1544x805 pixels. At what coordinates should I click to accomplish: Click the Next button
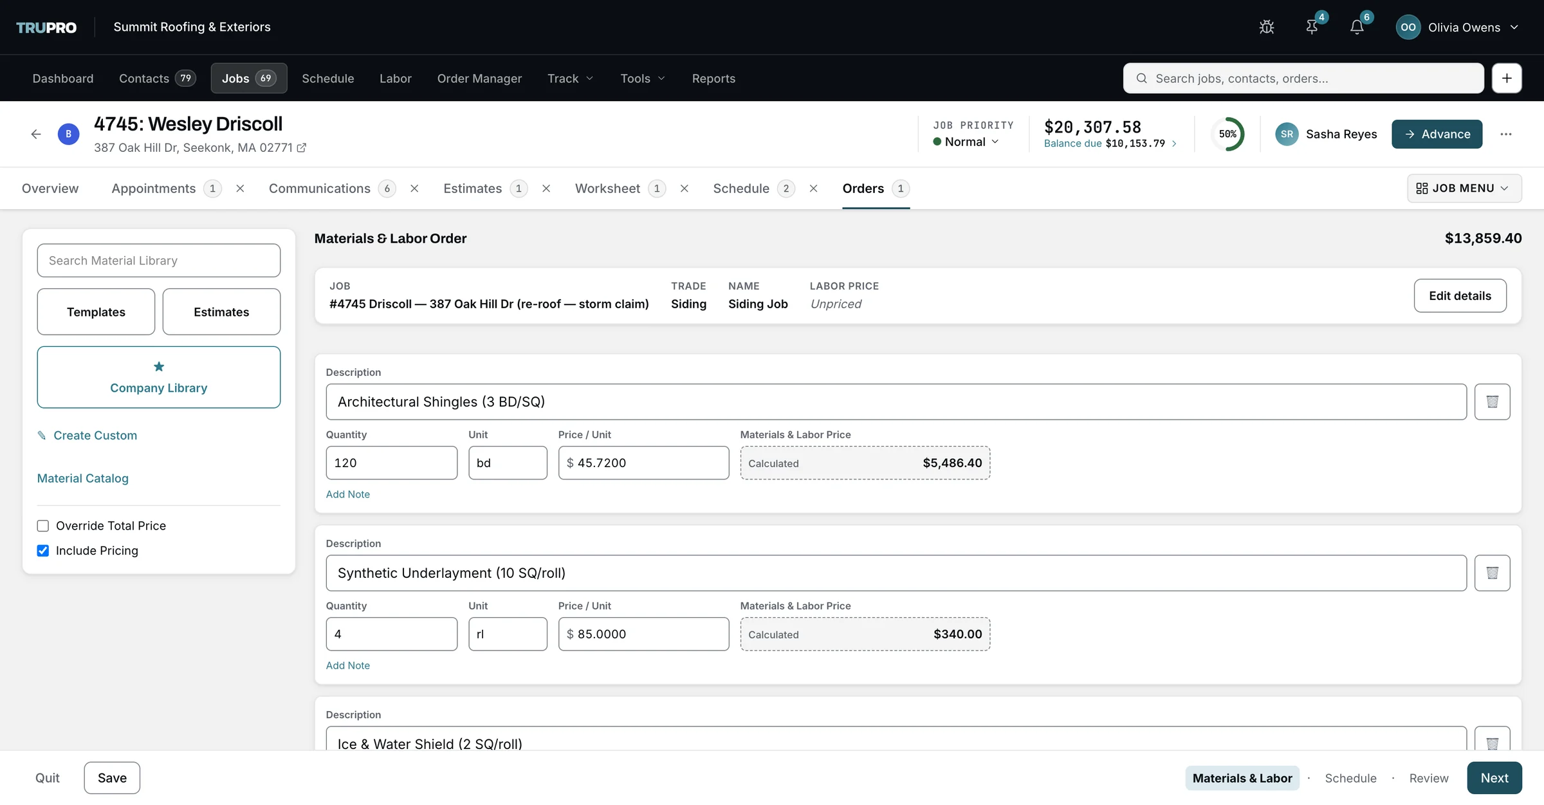pos(1494,778)
